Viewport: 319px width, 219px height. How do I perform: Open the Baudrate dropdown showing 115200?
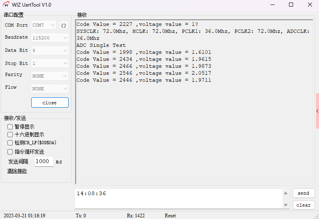pyautogui.click(x=50, y=37)
